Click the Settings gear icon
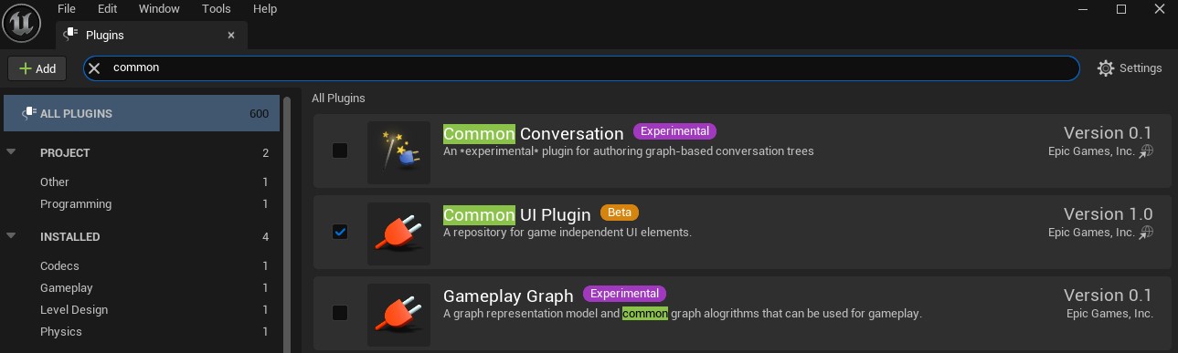1178x353 pixels. click(x=1106, y=68)
